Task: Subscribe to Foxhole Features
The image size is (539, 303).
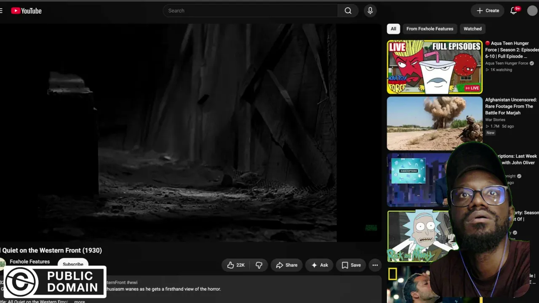Action: 73,263
